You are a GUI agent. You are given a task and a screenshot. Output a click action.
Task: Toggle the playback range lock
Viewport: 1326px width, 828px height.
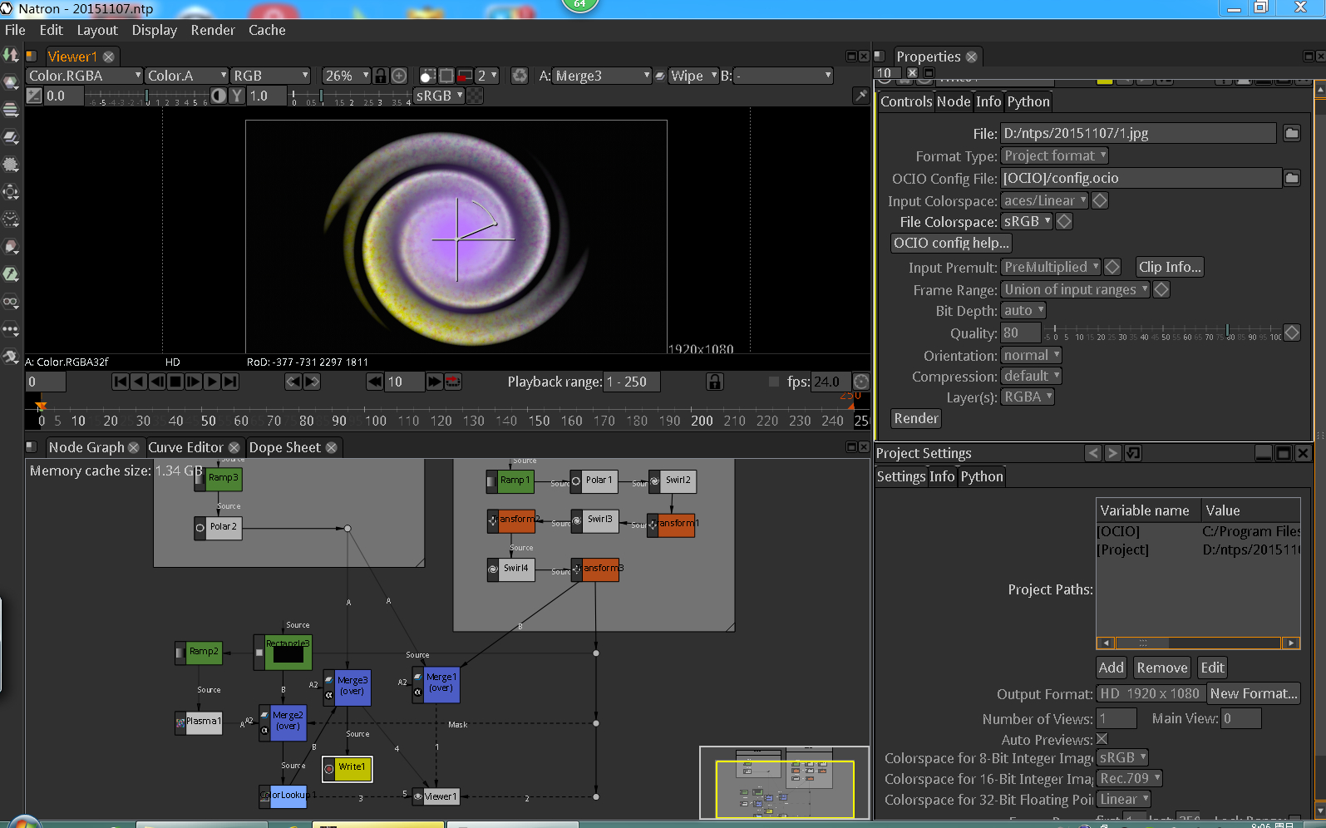tap(714, 382)
